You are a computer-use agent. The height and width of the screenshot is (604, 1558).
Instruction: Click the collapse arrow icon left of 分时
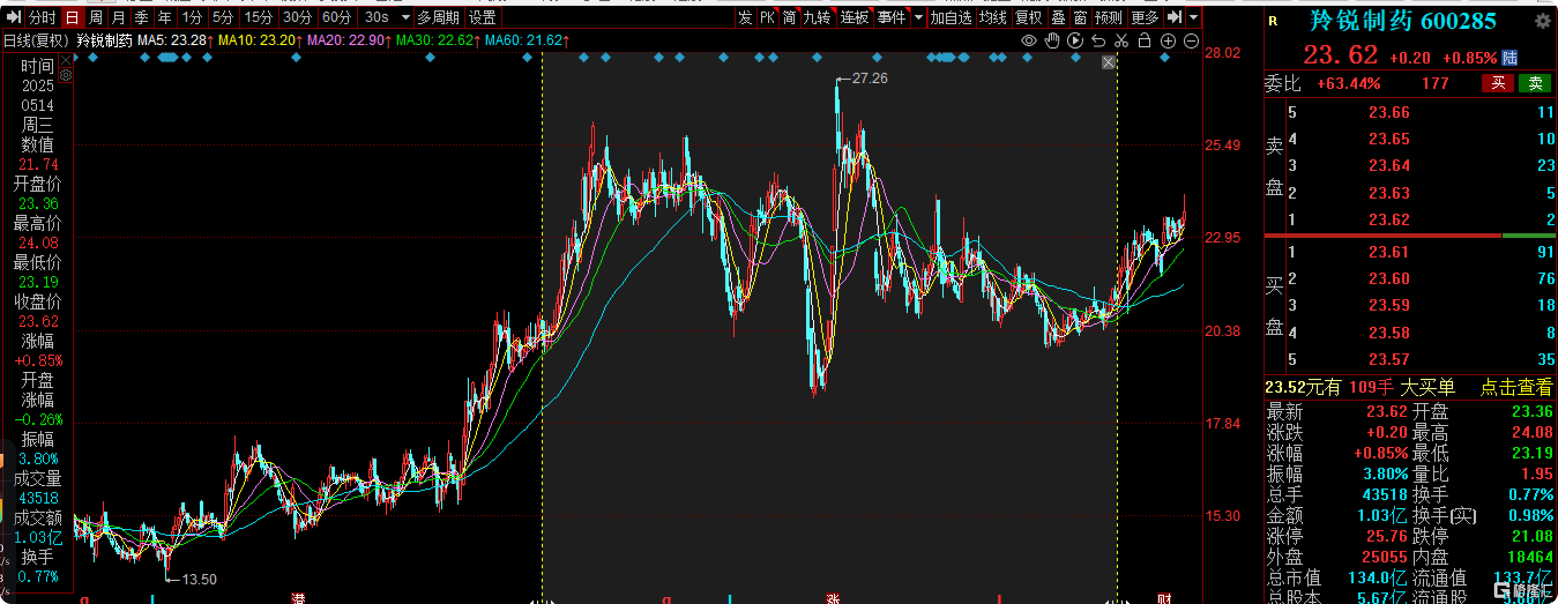click(13, 17)
